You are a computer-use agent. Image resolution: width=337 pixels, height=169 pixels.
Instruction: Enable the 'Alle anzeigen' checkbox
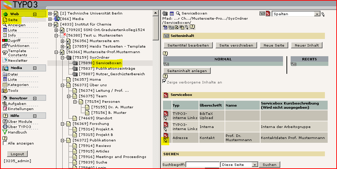(5, 143)
